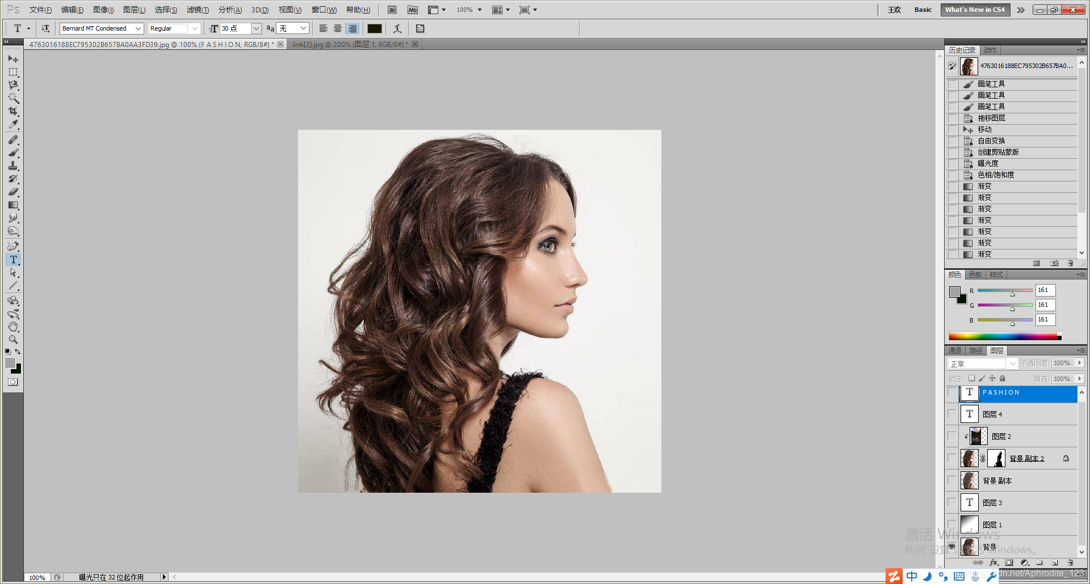Image resolution: width=1090 pixels, height=584 pixels.
Task: Open the layer opacity slider arrow
Action: 1080,363
